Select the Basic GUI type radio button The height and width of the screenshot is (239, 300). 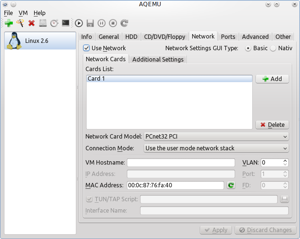pyautogui.click(x=248, y=48)
